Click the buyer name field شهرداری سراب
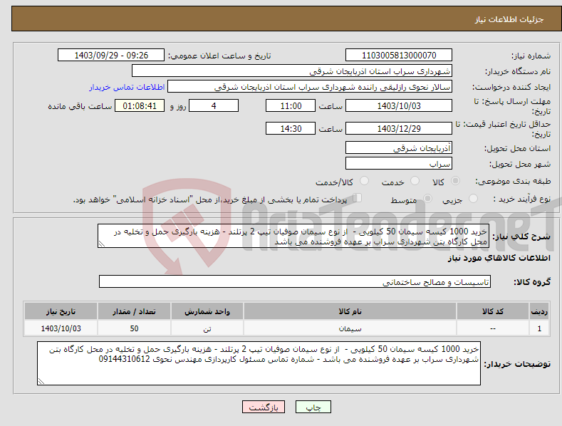 pyautogui.click(x=292, y=71)
